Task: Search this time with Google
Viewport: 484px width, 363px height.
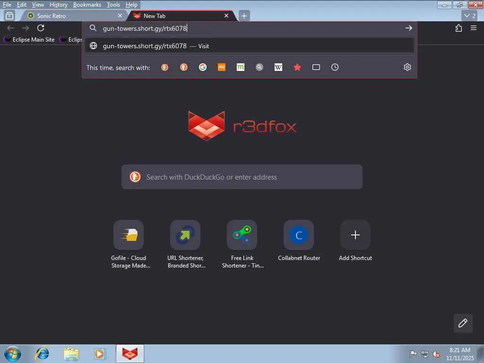Action: [202, 67]
